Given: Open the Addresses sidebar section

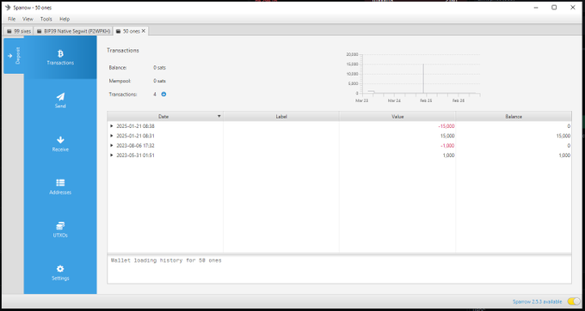Looking at the screenshot, I should click(x=60, y=187).
